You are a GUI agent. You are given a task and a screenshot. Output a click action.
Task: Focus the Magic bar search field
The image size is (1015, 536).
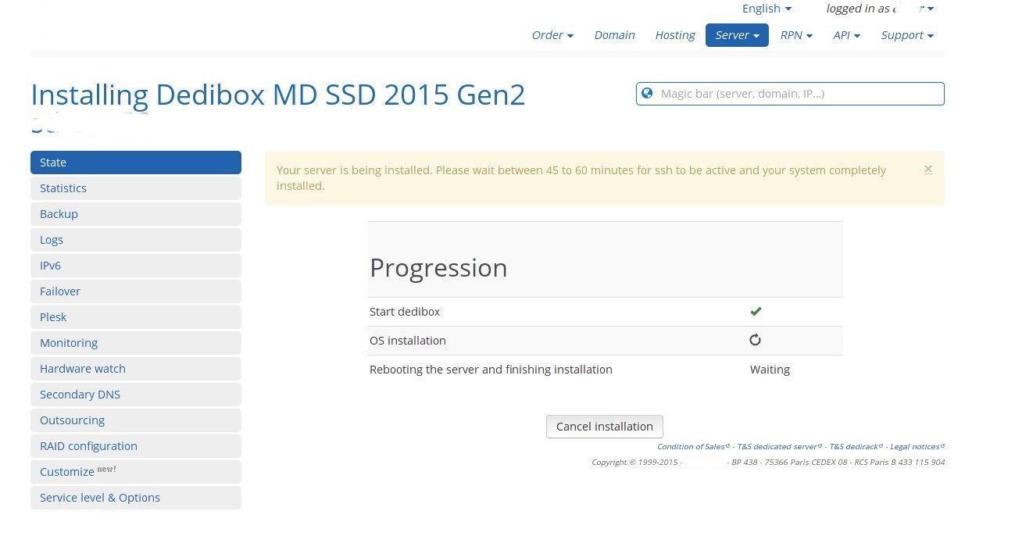[790, 94]
